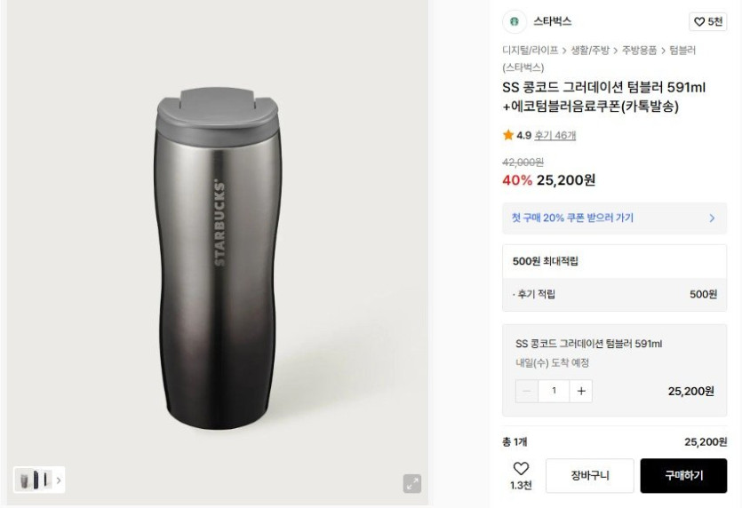Decrease quantity with the minus button
742x508 pixels.
527,391
